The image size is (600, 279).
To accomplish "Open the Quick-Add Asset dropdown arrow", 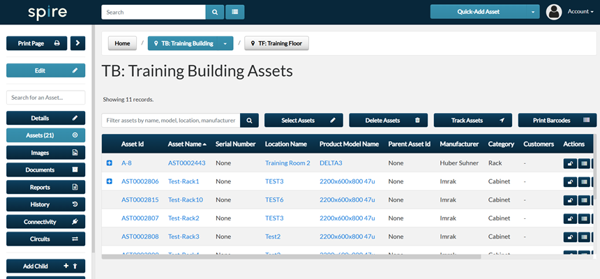I will [x=533, y=12].
